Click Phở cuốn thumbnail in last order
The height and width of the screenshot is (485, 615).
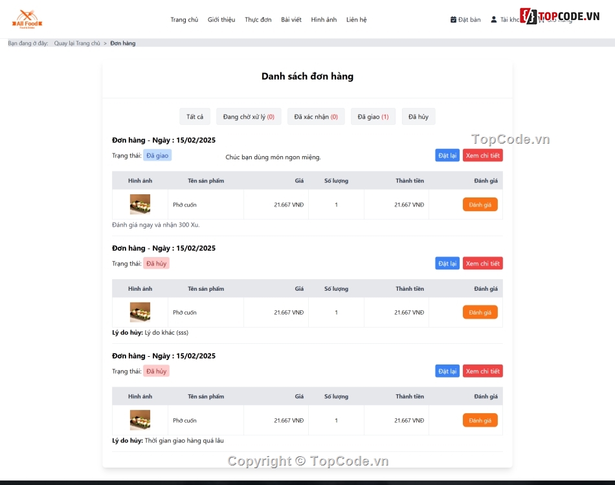[x=140, y=420]
